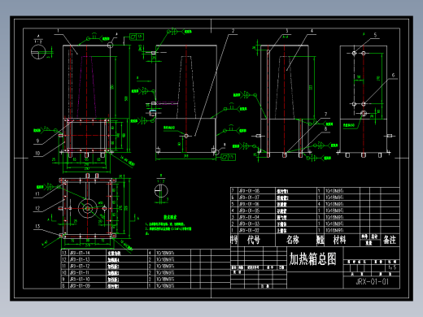Click the 1:5 scale value in title block
Viewport: 423px width, 317px height.
[392, 267]
